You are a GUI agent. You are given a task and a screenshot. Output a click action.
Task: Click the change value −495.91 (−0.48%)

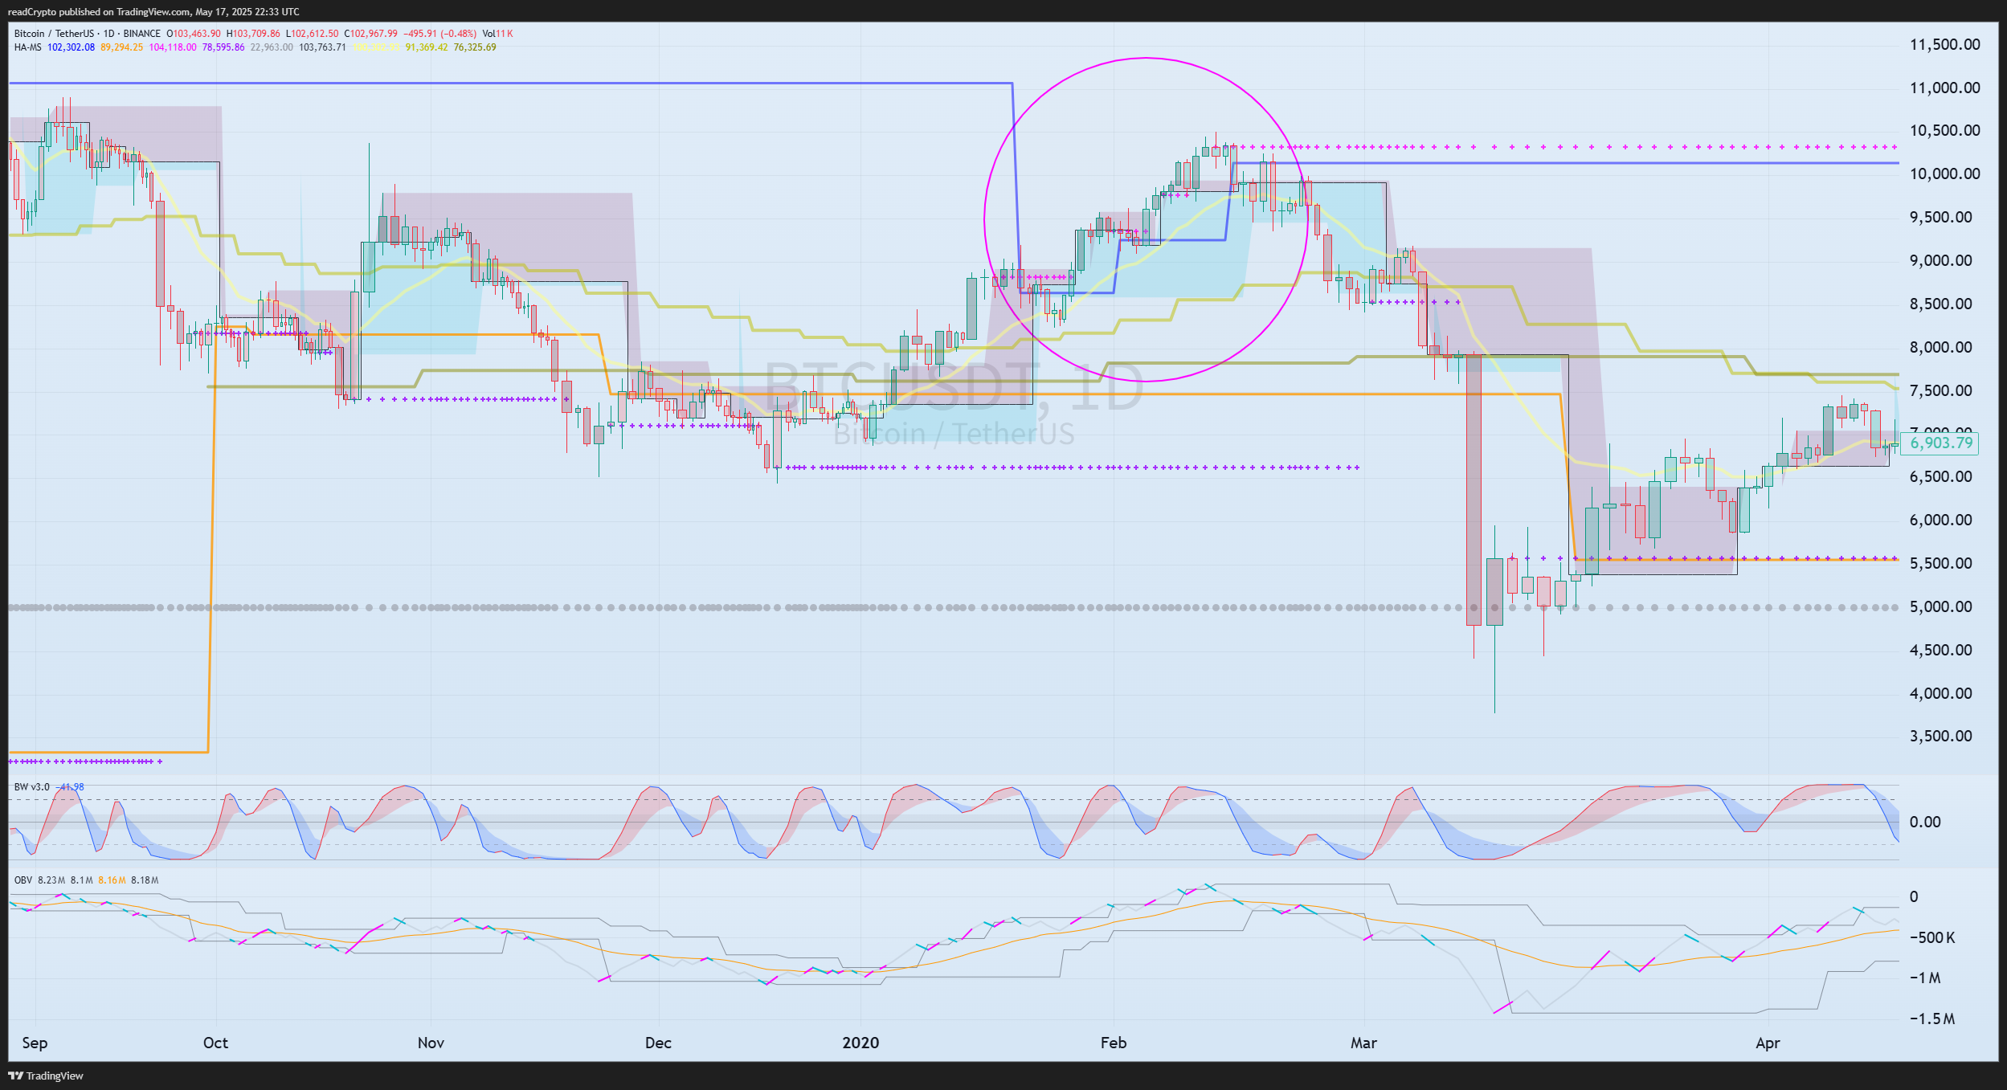pyautogui.click(x=439, y=34)
